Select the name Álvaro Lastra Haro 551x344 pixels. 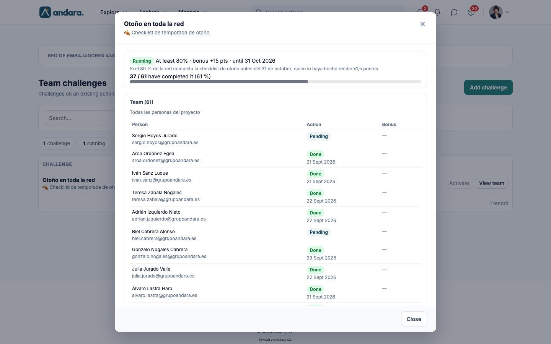click(152, 289)
